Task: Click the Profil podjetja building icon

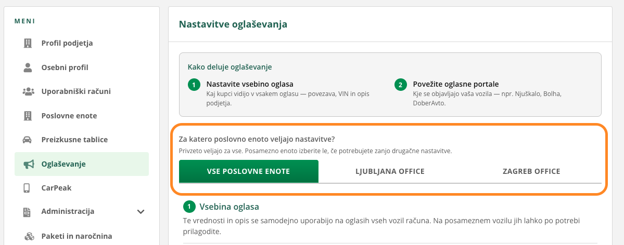Action: [28, 43]
